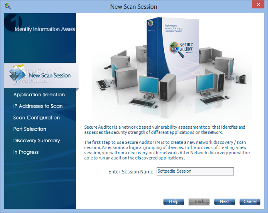This screenshot has height=213, width=268.
Task: Open the Application Selection step
Action: [x=39, y=95]
